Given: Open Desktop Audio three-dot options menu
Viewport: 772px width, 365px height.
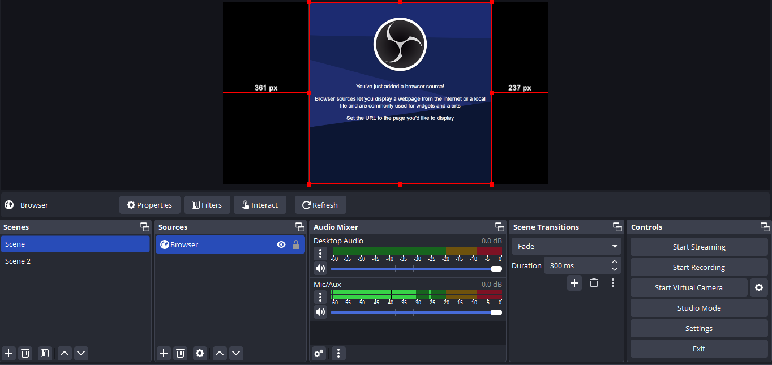Looking at the screenshot, I should pos(320,253).
